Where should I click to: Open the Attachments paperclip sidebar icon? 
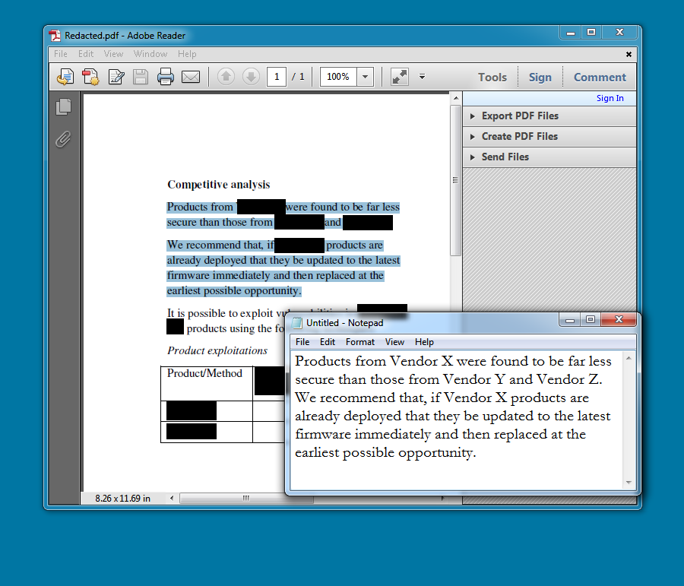tap(64, 140)
